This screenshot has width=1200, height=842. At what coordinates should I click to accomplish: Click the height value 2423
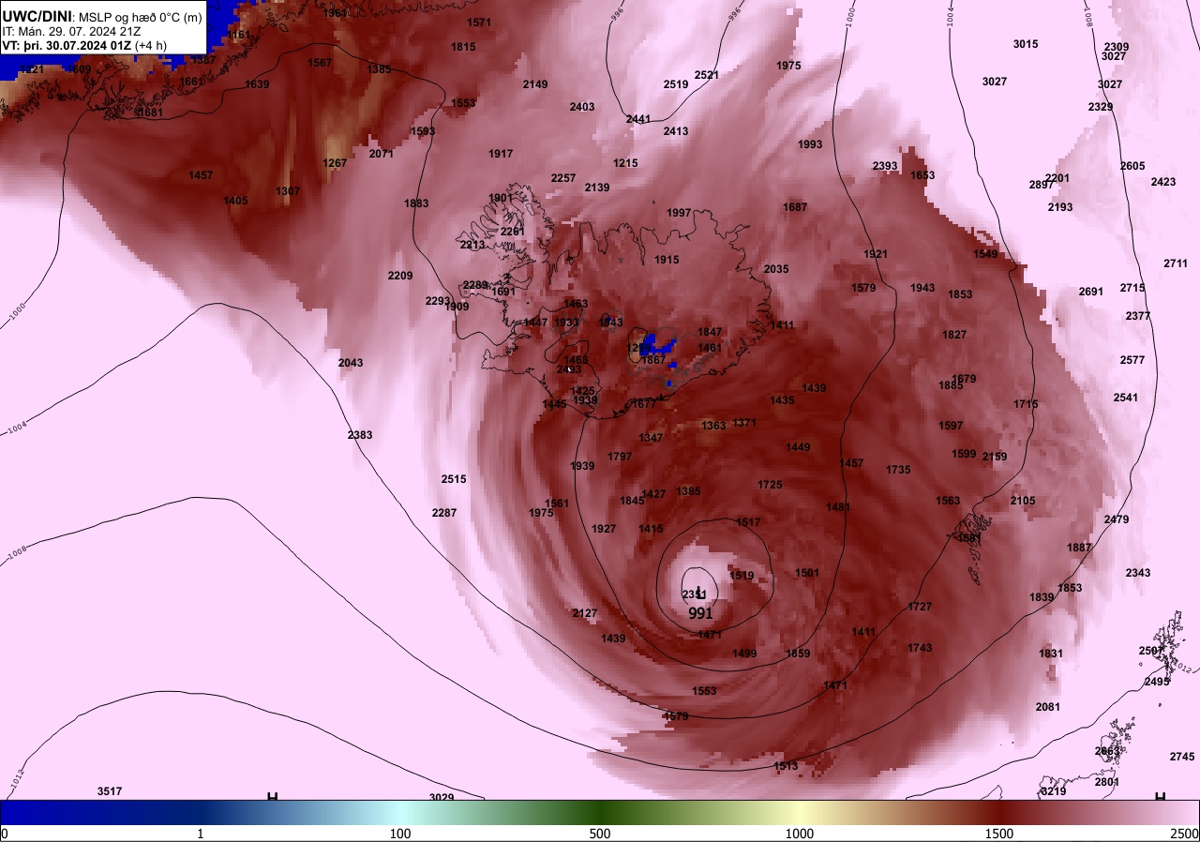1163,182
